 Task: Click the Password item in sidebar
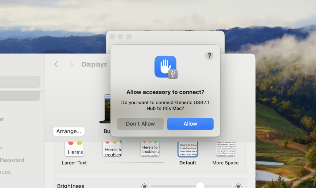(x=12, y=160)
